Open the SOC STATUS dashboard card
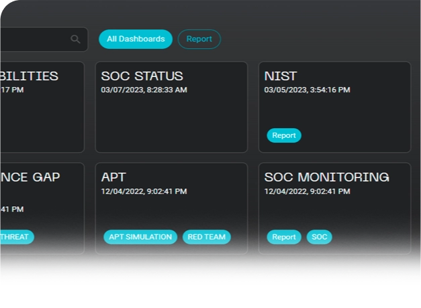 pos(171,107)
